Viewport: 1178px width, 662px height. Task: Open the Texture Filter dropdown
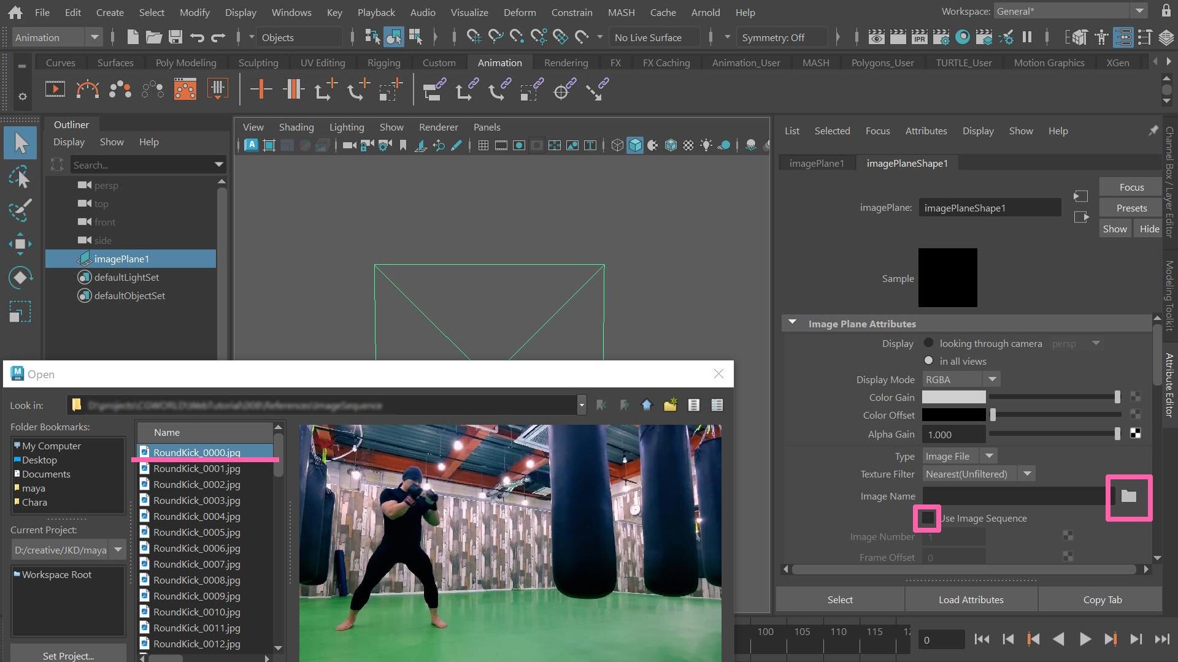[979, 474]
